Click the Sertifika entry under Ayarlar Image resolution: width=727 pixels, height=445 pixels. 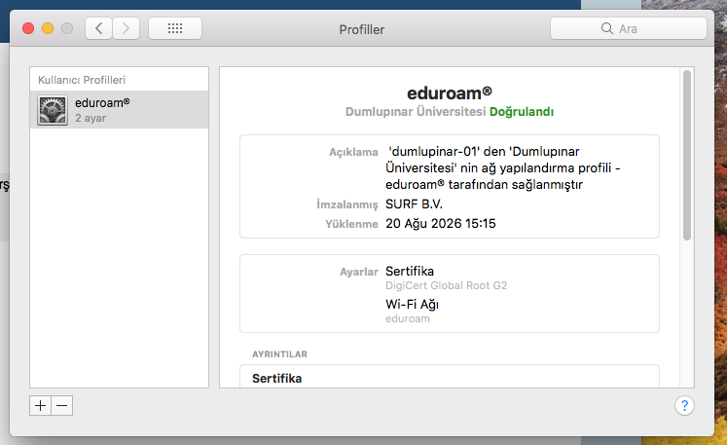(410, 271)
